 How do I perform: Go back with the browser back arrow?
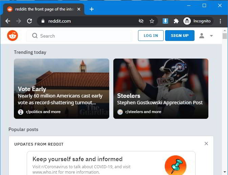8,21
